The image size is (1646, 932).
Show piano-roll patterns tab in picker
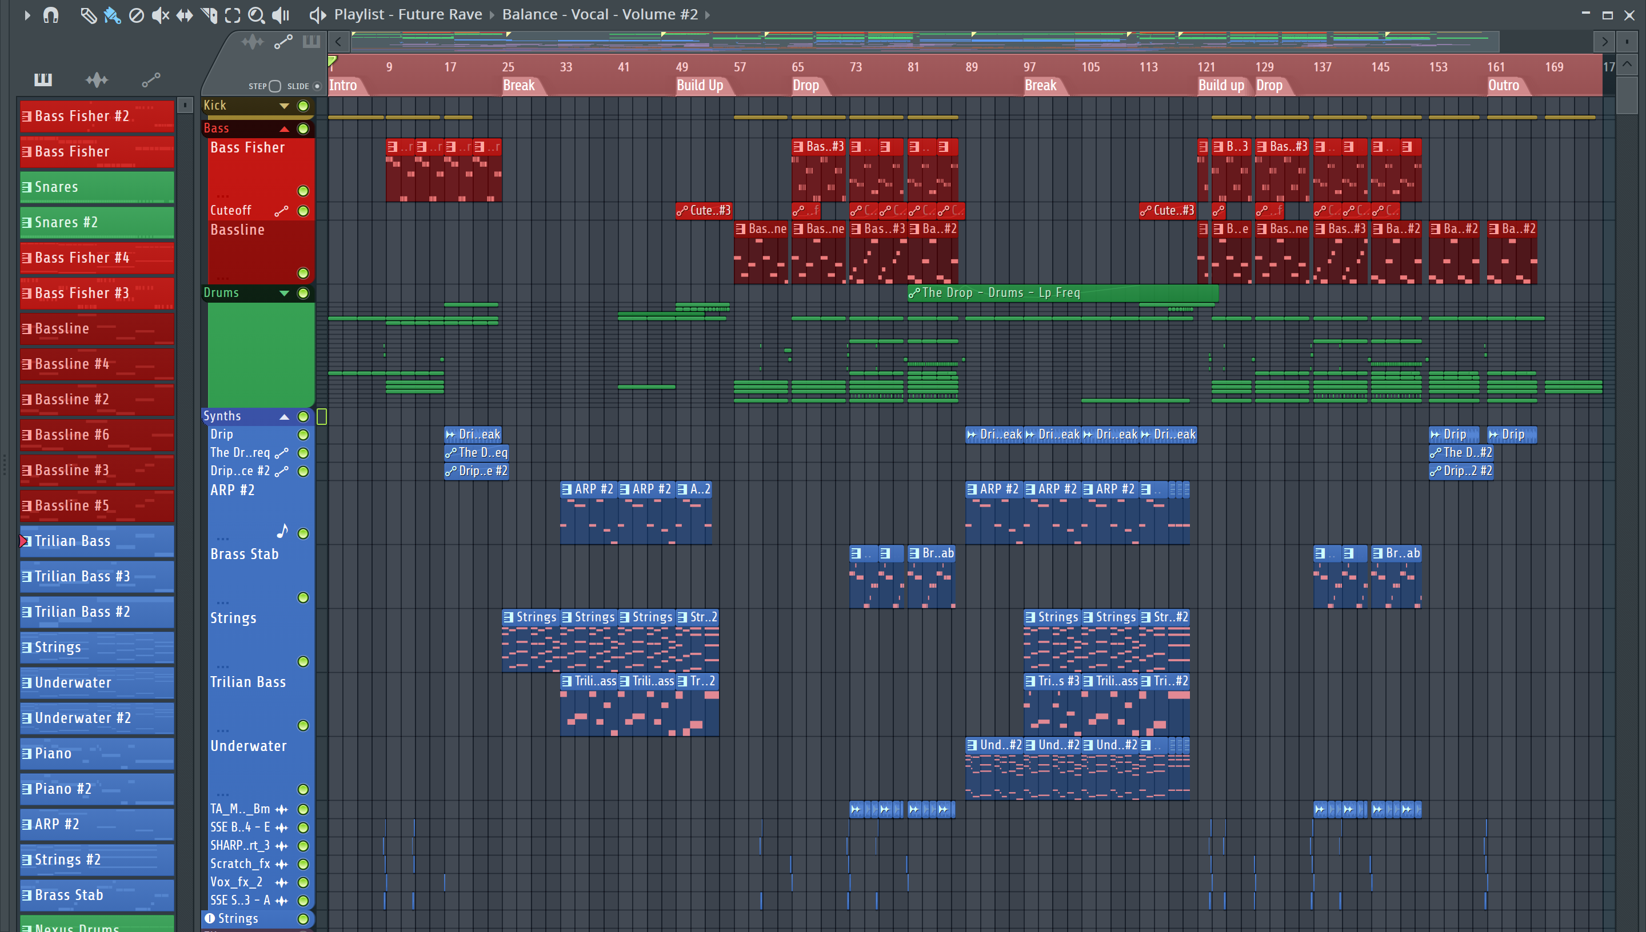pyautogui.click(x=43, y=79)
